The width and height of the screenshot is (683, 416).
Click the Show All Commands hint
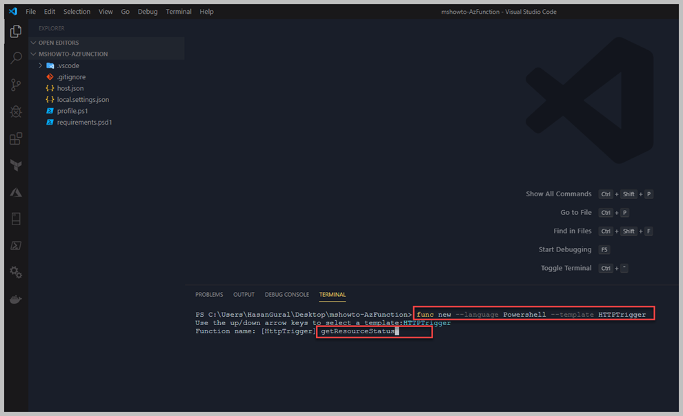[x=558, y=194]
